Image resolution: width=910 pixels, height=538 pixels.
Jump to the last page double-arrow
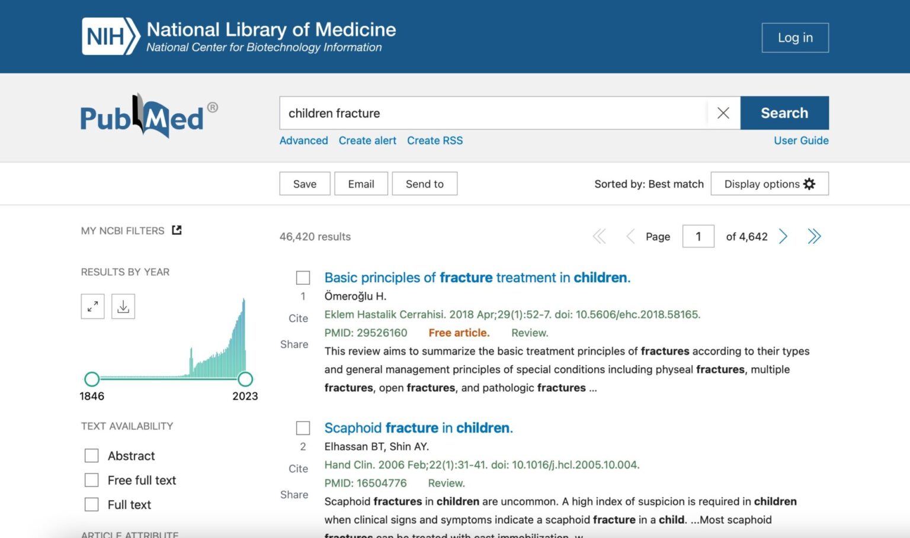tap(815, 236)
